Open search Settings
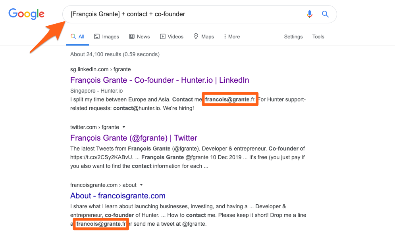Viewport: 395px width, 238px height. coord(293,37)
